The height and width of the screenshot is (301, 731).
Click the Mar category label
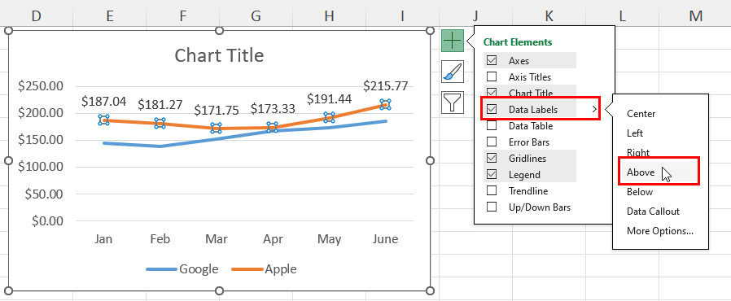click(x=217, y=239)
